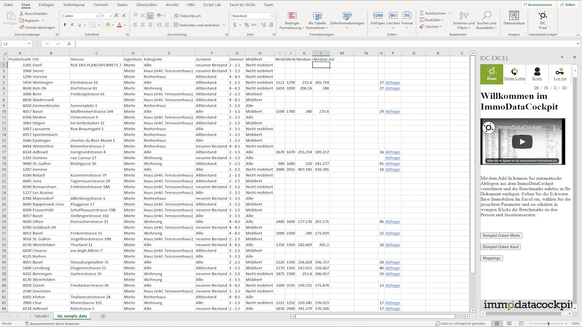
Task: Open the font name Calibri dropdown
Action: tap(96, 16)
